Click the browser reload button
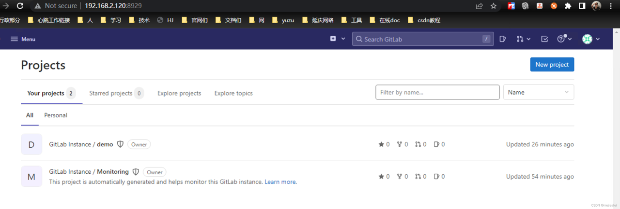This screenshot has width=620, height=209. [x=20, y=6]
